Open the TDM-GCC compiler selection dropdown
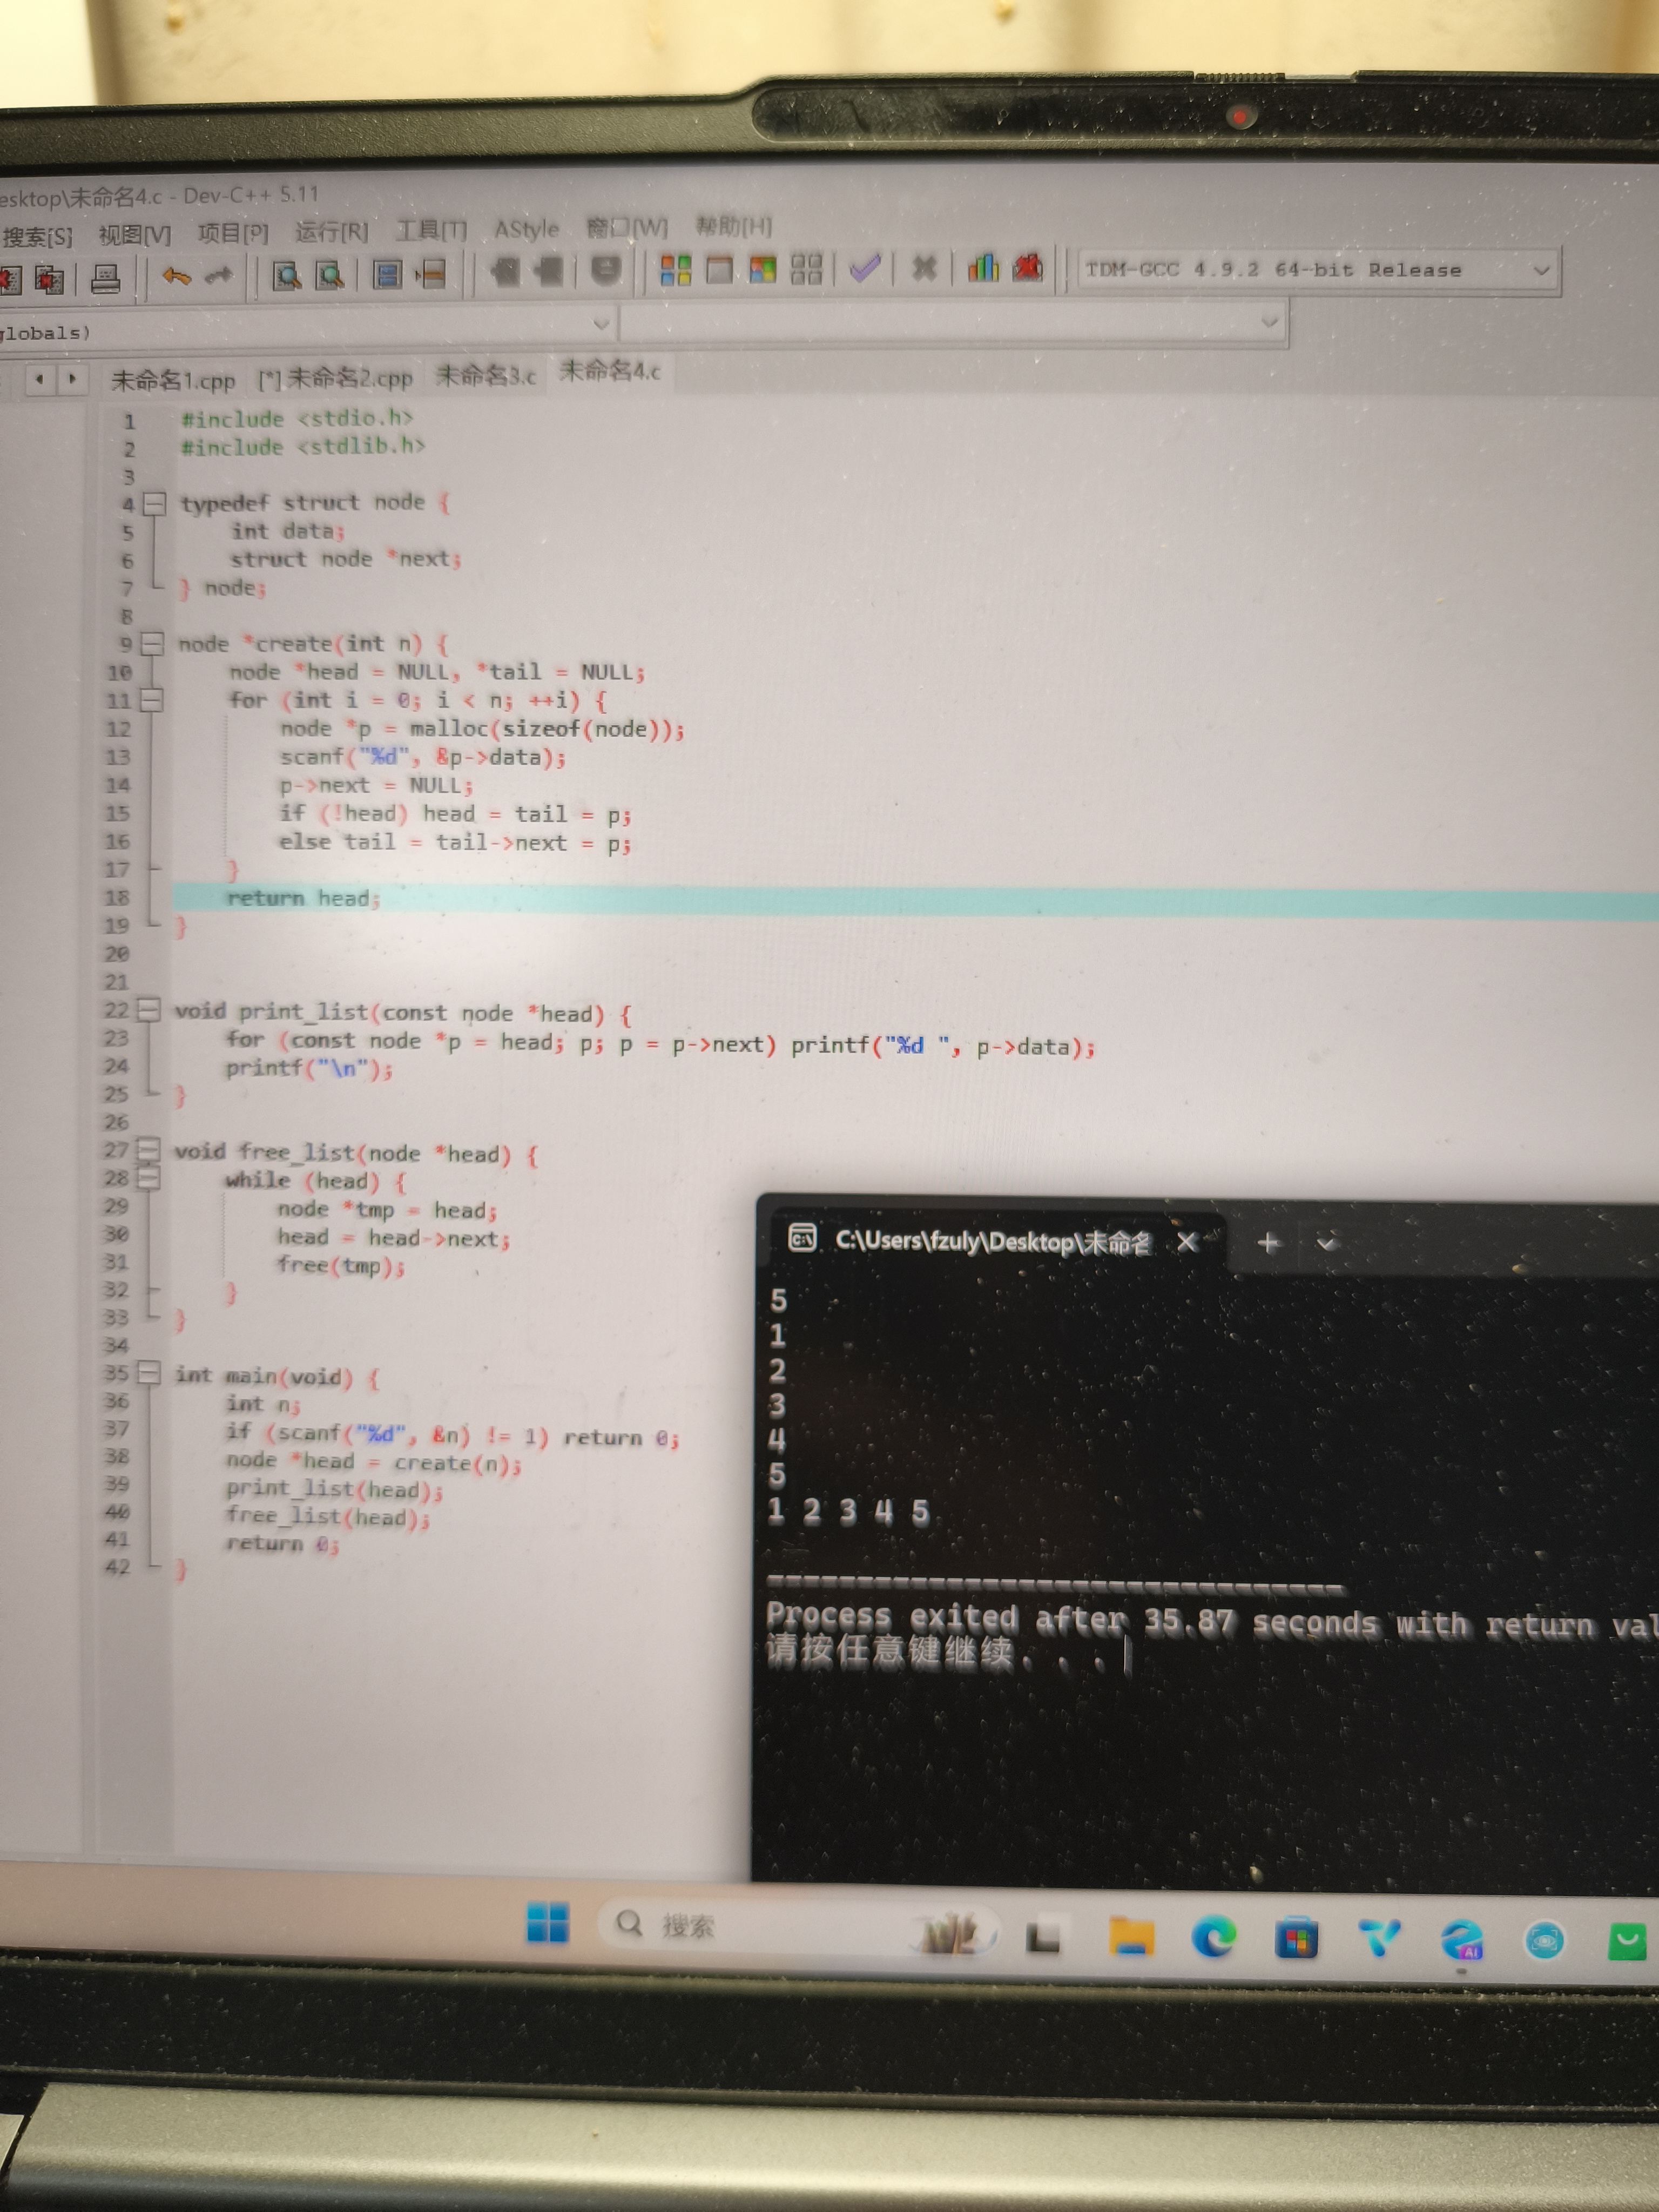The height and width of the screenshot is (2212, 1659). (1541, 270)
